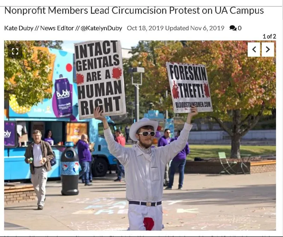This screenshot has width=283, height=237.
Task: Click the "Intact Genitals" sign in photo
Action: click(x=99, y=80)
